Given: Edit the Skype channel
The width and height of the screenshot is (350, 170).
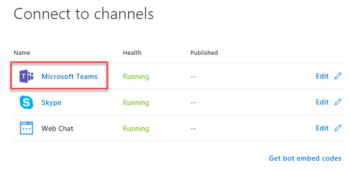Looking at the screenshot, I should (322, 102).
